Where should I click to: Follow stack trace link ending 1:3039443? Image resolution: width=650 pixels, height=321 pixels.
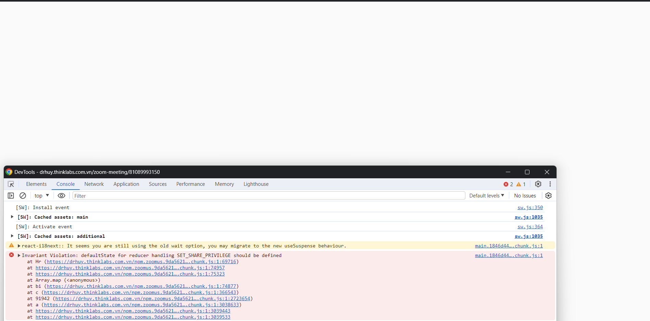[133, 311]
